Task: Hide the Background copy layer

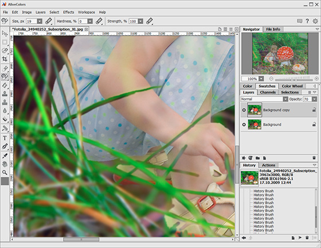Action: [244, 110]
